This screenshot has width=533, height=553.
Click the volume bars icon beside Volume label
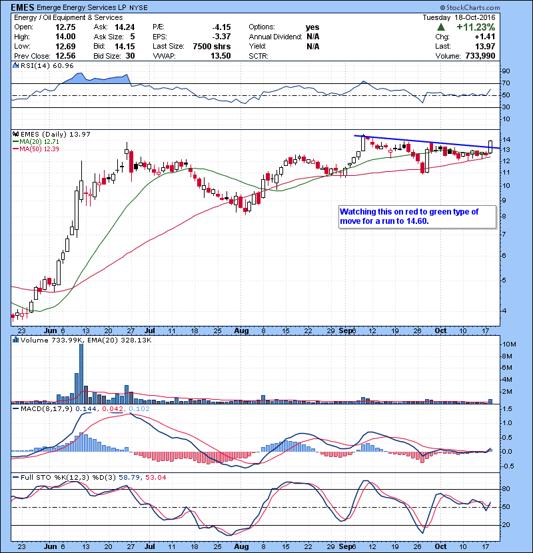pyautogui.click(x=15, y=340)
